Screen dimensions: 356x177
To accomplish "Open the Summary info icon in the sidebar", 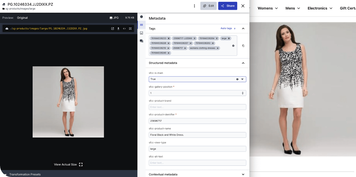I will (x=141, y=17).
